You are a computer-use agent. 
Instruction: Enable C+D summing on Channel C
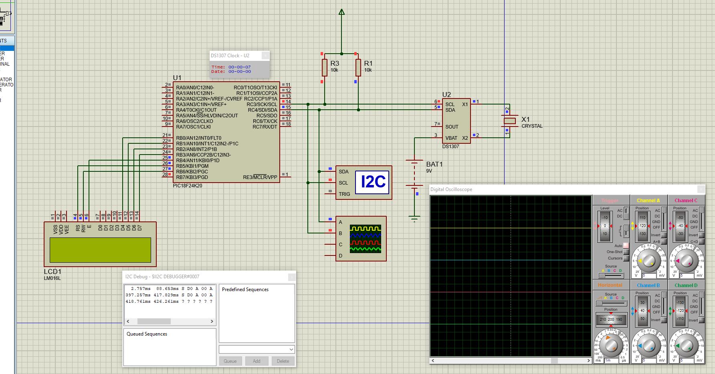tap(702, 241)
